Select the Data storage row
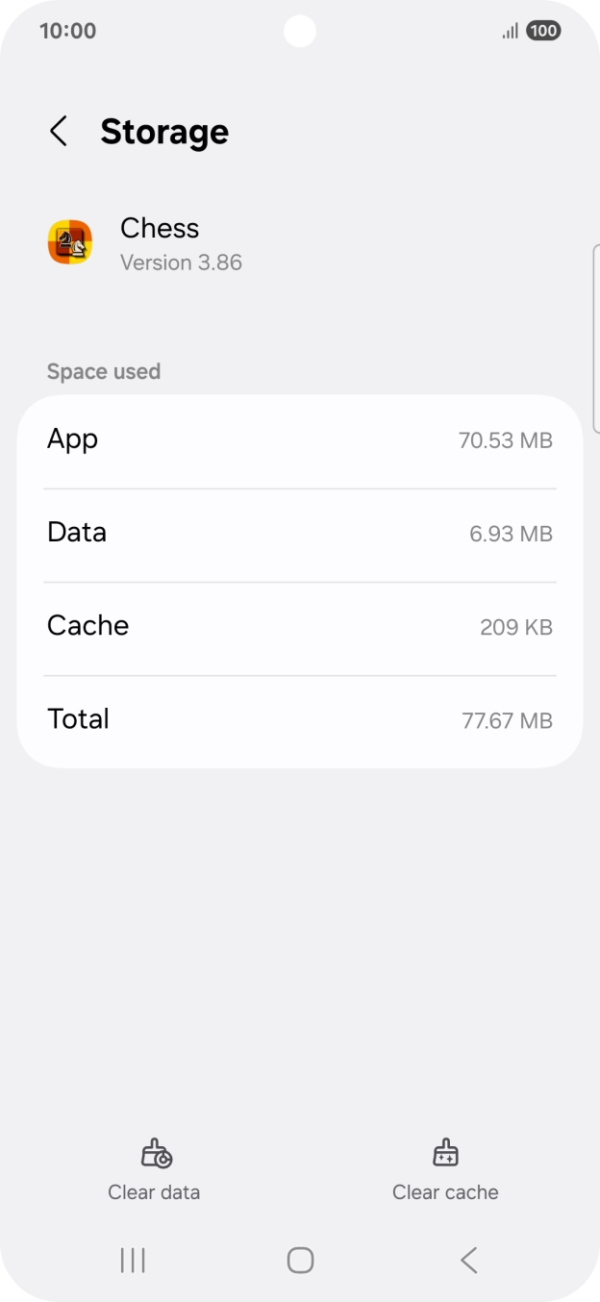The width and height of the screenshot is (600, 1302). [x=300, y=533]
